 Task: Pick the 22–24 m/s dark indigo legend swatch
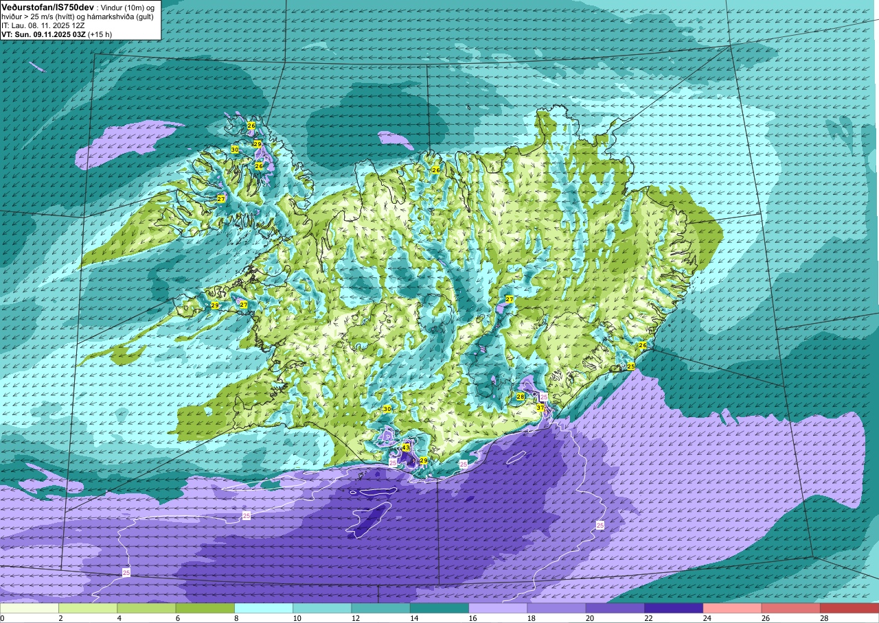pyautogui.click(x=674, y=608)
